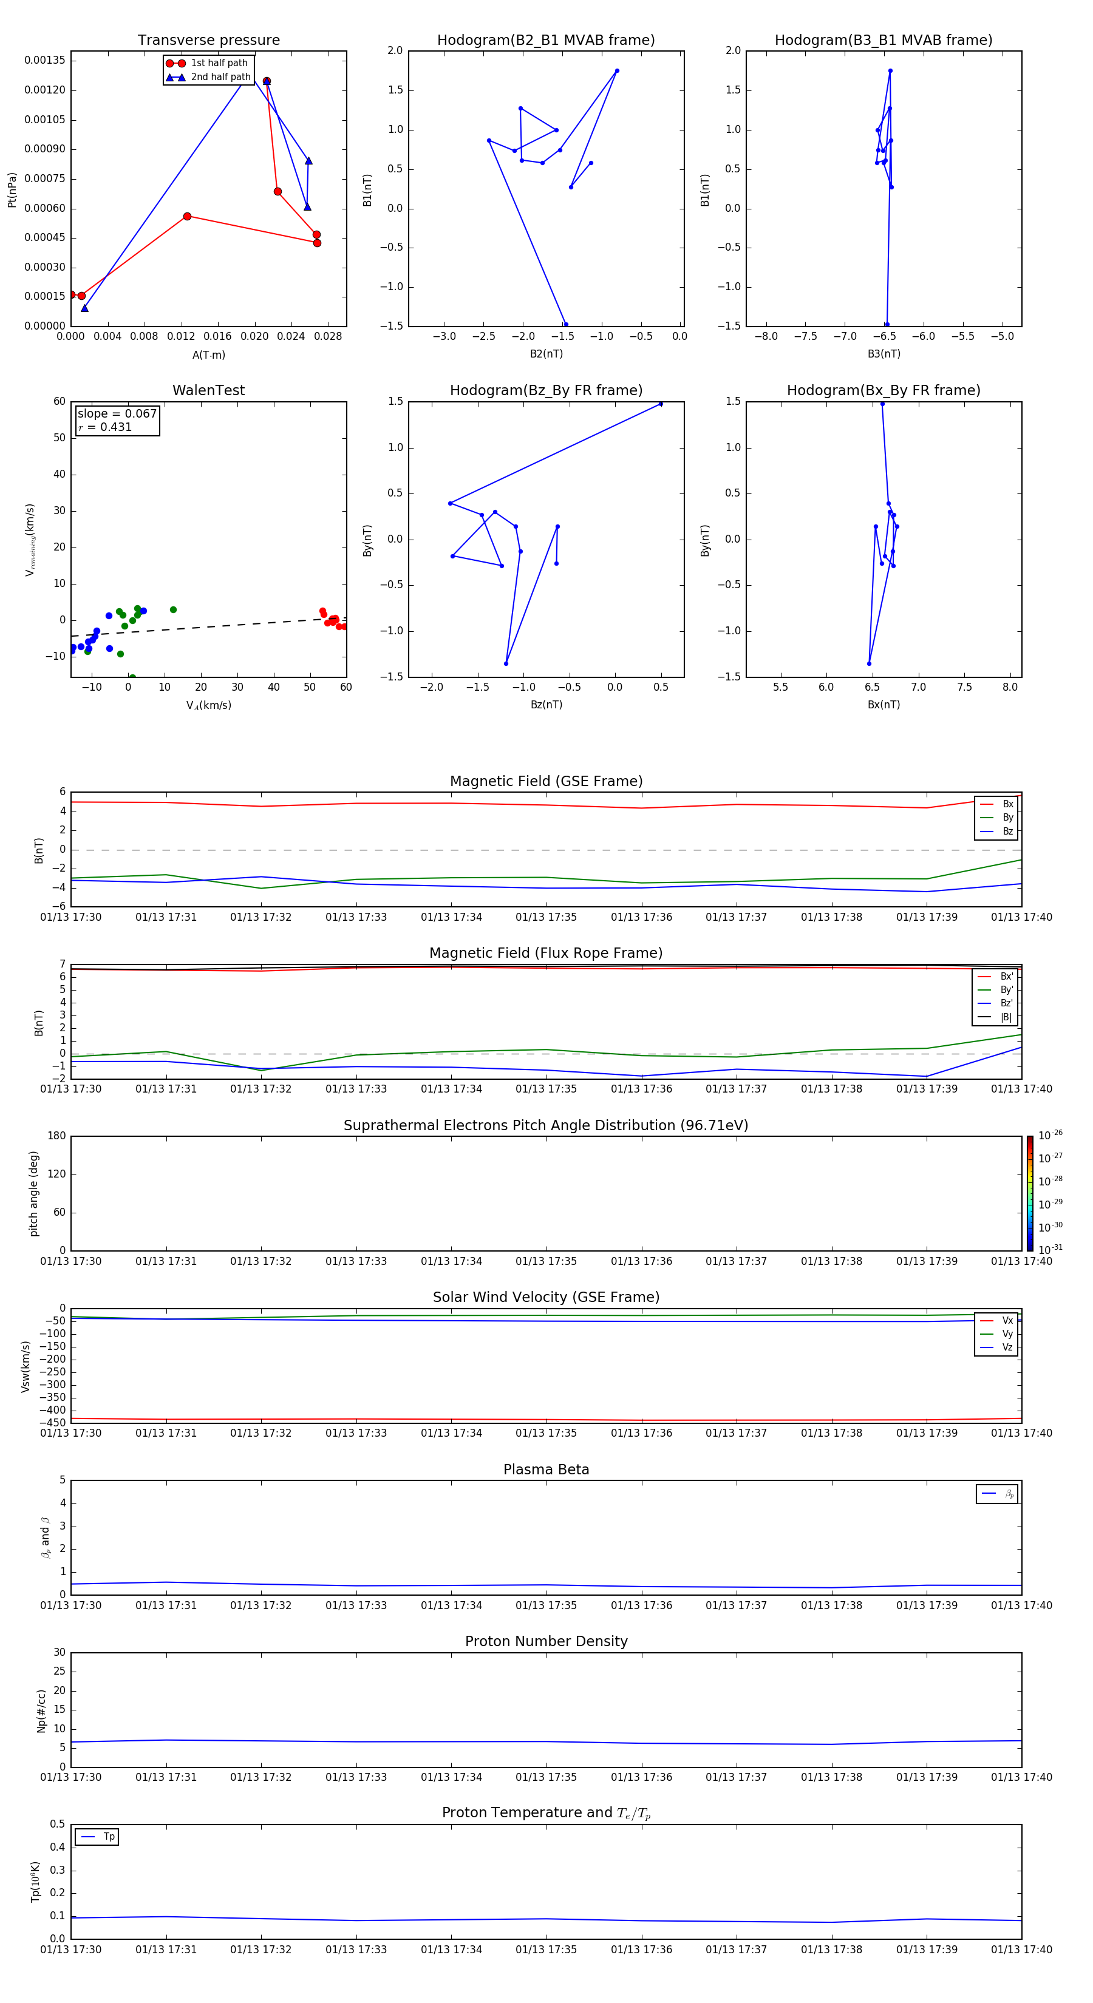Click the 'Vy' entry in velocity legend
The height and width of the screenshot is (2003, 1093).
coord(996,1334)
